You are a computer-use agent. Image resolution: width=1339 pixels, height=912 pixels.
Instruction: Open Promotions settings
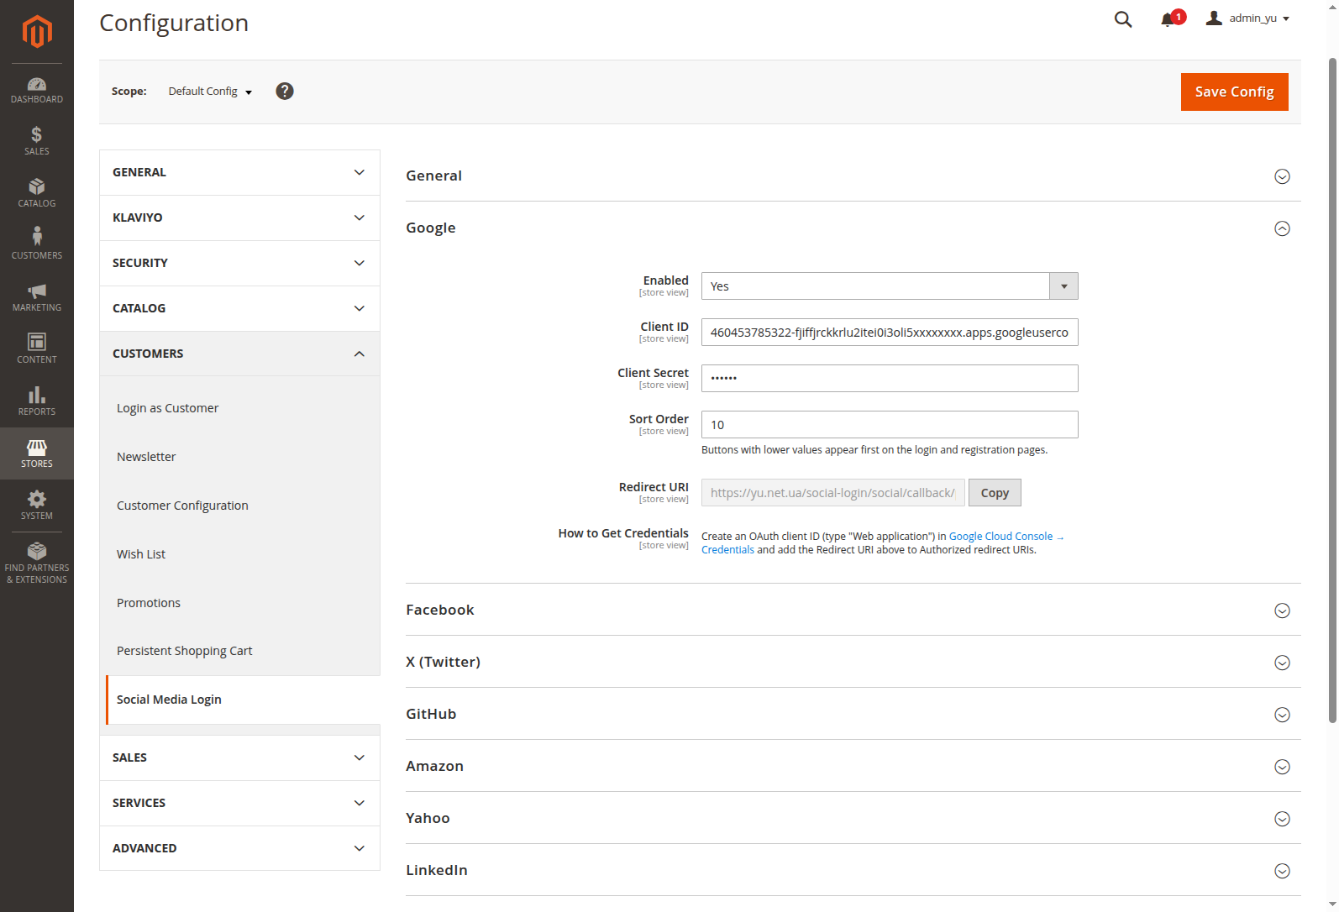149,603
